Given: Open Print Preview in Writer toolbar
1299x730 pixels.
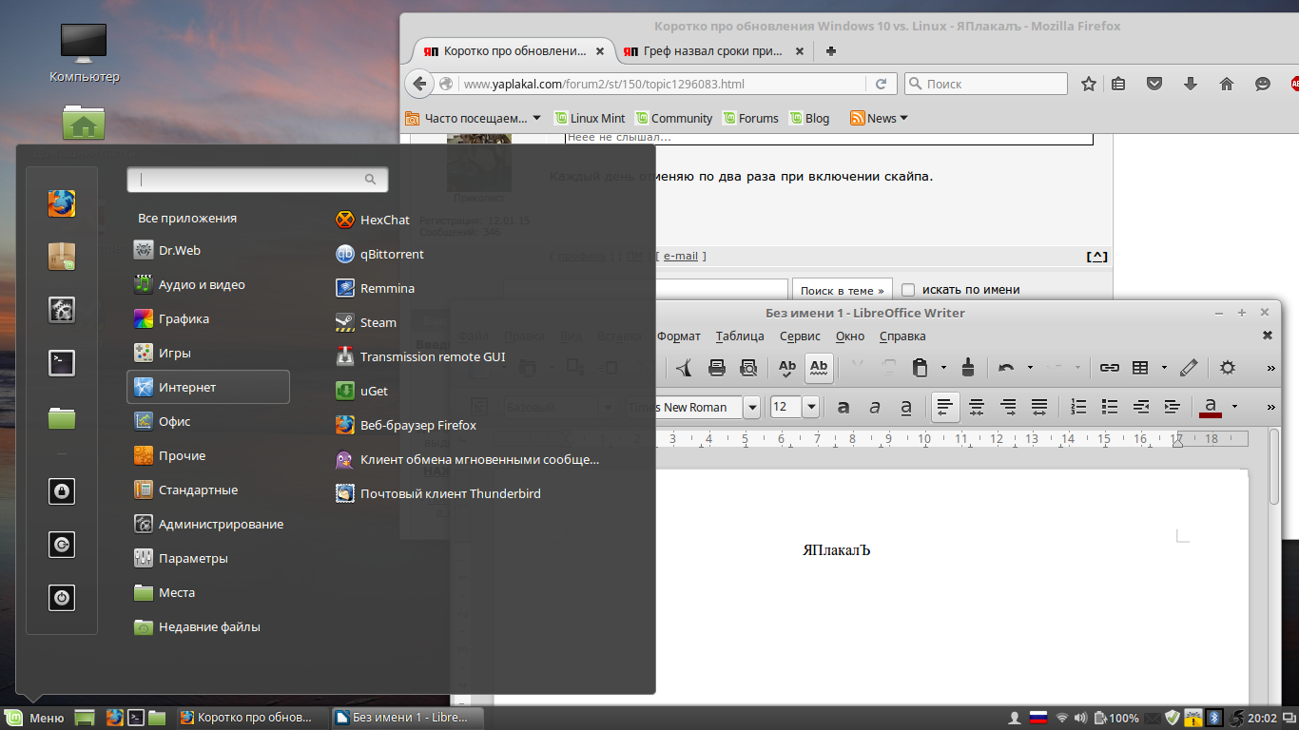Looking at the screenshot, I should [x=748, y=367].
